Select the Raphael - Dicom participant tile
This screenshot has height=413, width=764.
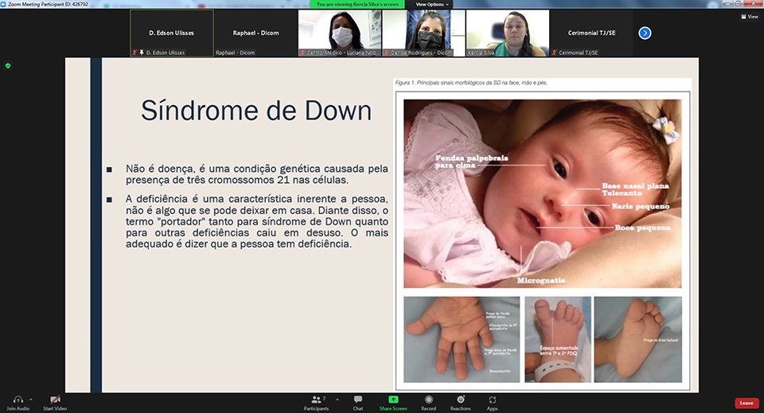pos(255,33)
